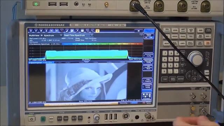The height and width of the screenshot is (126, 224).
Task: Activate the Zoom mode toolbar icon
Action: tap(67, 31)
